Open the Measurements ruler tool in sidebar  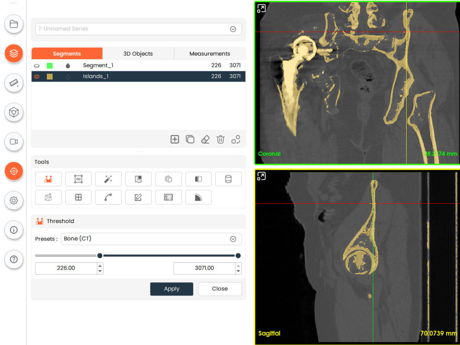pyautogui.click(x=13, y=83)
